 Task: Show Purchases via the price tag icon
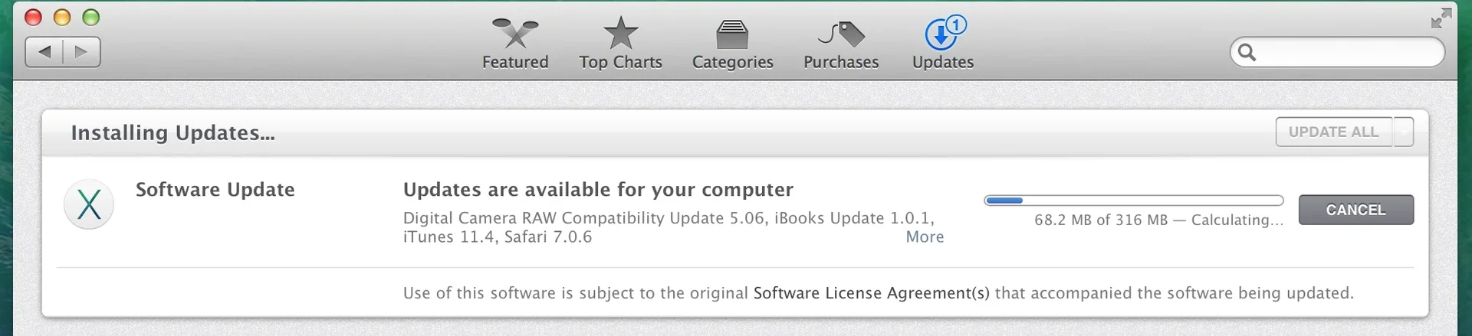coord(841,34)
